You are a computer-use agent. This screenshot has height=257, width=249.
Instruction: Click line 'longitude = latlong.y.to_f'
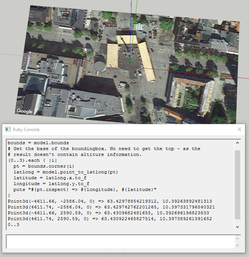51,184
